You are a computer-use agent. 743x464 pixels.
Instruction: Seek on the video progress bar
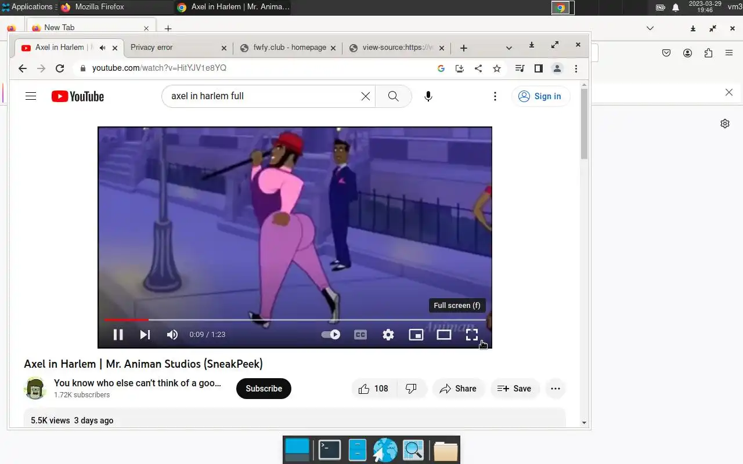click(295, 320)
